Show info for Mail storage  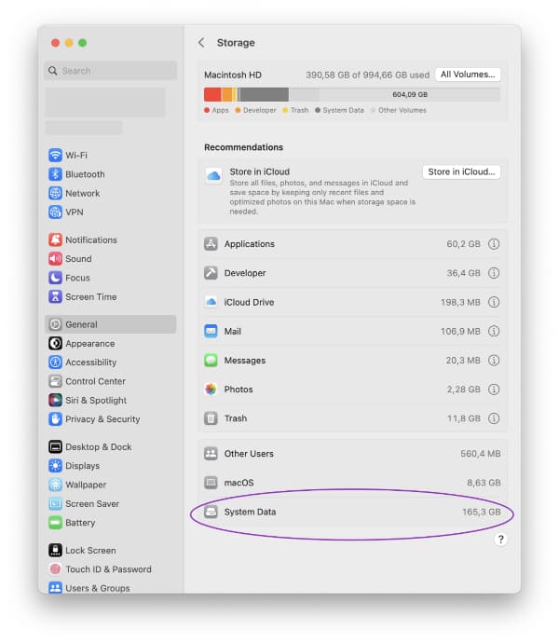tap(494, 332)
